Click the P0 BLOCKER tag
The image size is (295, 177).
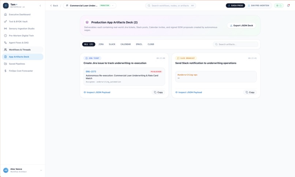pos(156,72)
